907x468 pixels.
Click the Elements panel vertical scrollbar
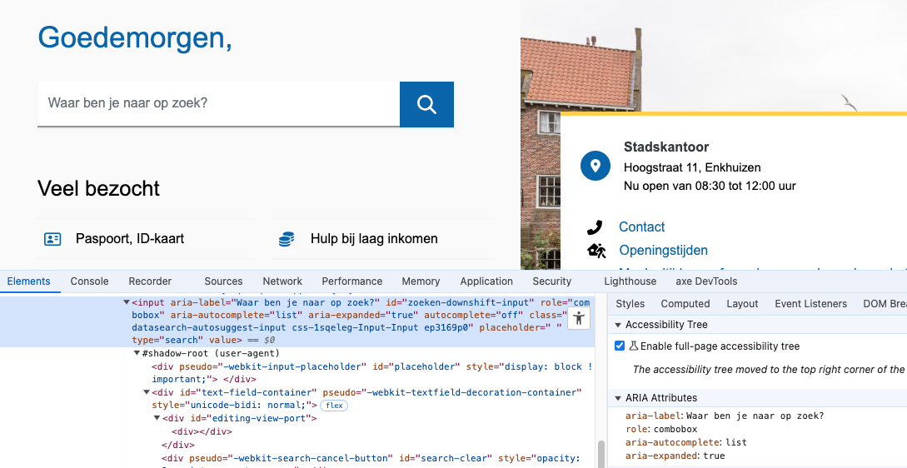tap(601, 454)
